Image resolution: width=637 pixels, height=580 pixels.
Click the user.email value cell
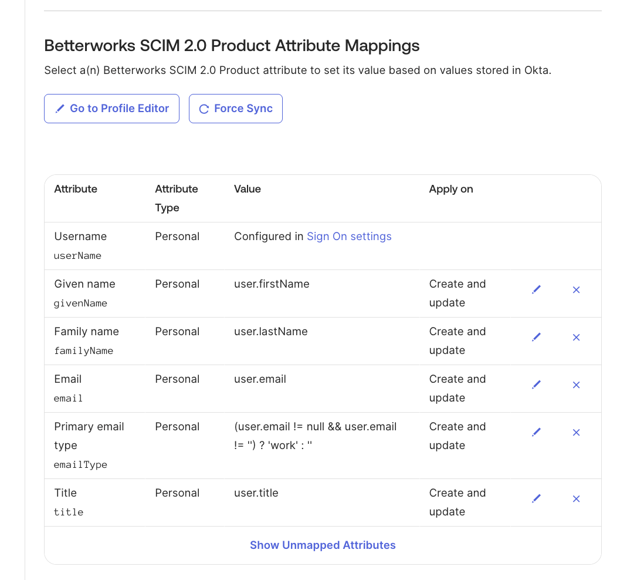coord(260,379)
